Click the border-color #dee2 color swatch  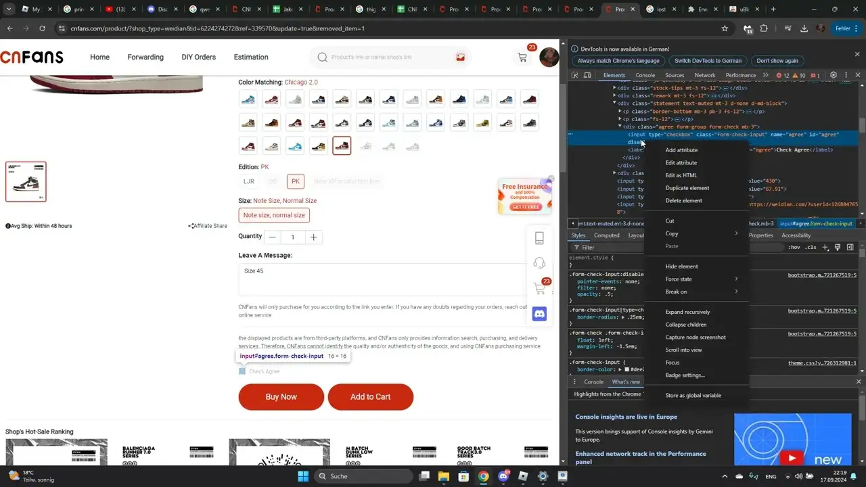(x=626, y=370)
